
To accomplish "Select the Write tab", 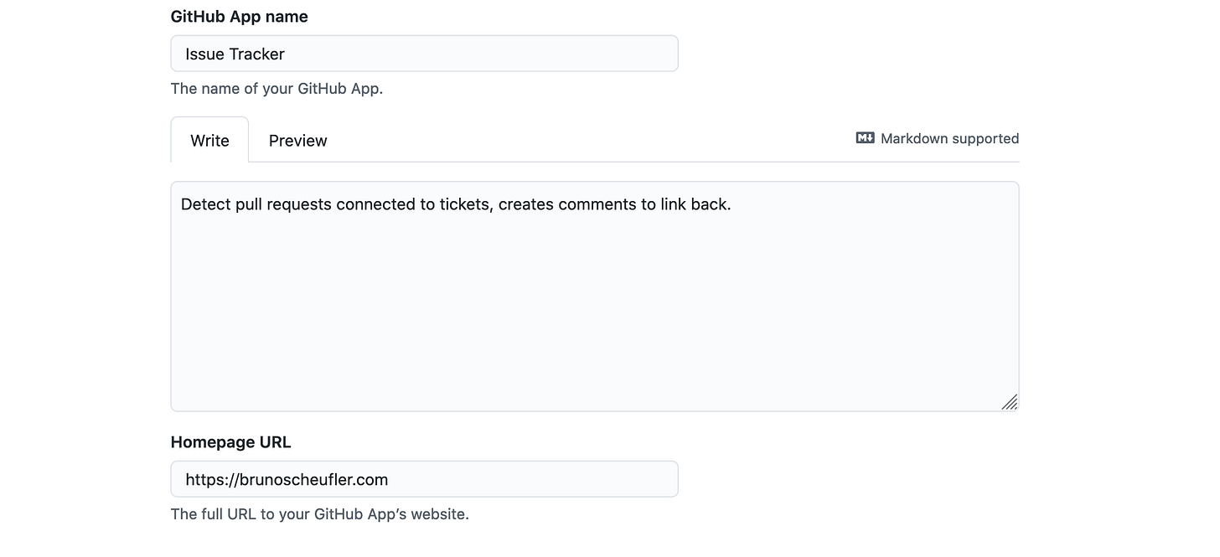I will coord(209,140).
